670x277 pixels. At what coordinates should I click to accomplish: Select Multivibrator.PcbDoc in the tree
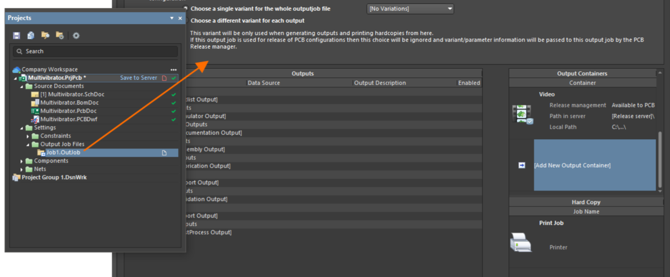pos(68,111)
